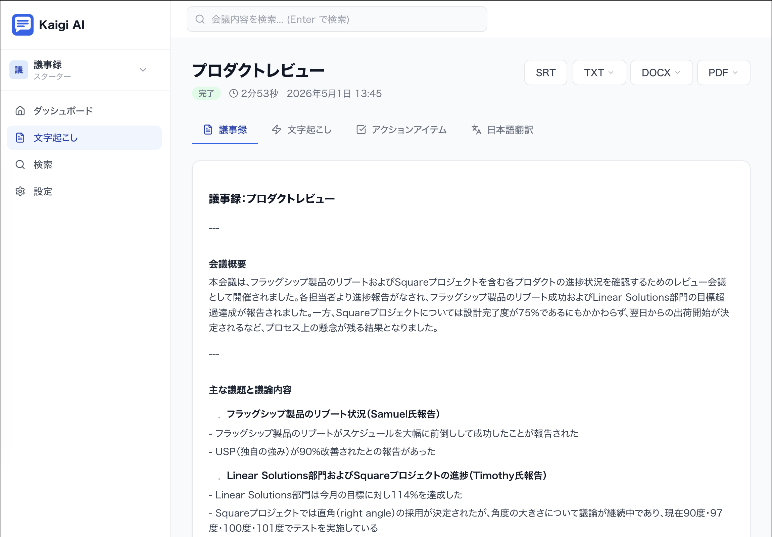Go to ダッシュボード in sidebar

(x=84, y=111)
